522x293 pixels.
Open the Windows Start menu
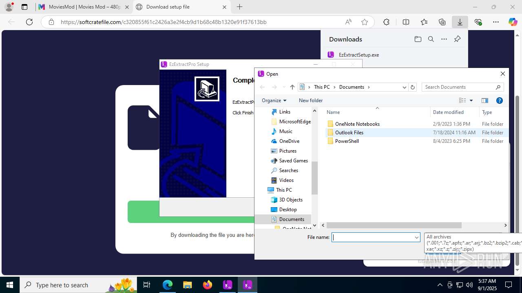click(10, 285)
